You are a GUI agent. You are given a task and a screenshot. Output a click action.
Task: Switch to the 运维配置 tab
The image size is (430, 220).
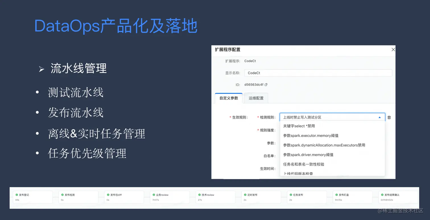point(256,98)
